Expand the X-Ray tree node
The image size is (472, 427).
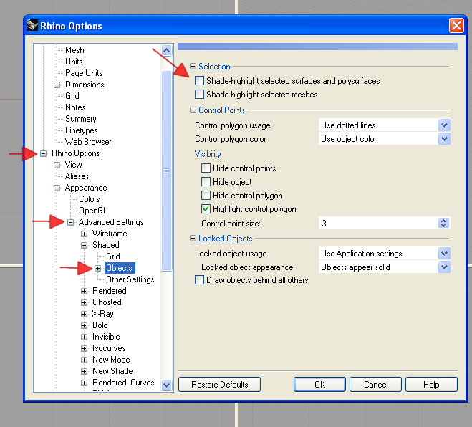(x=85, y=314)
